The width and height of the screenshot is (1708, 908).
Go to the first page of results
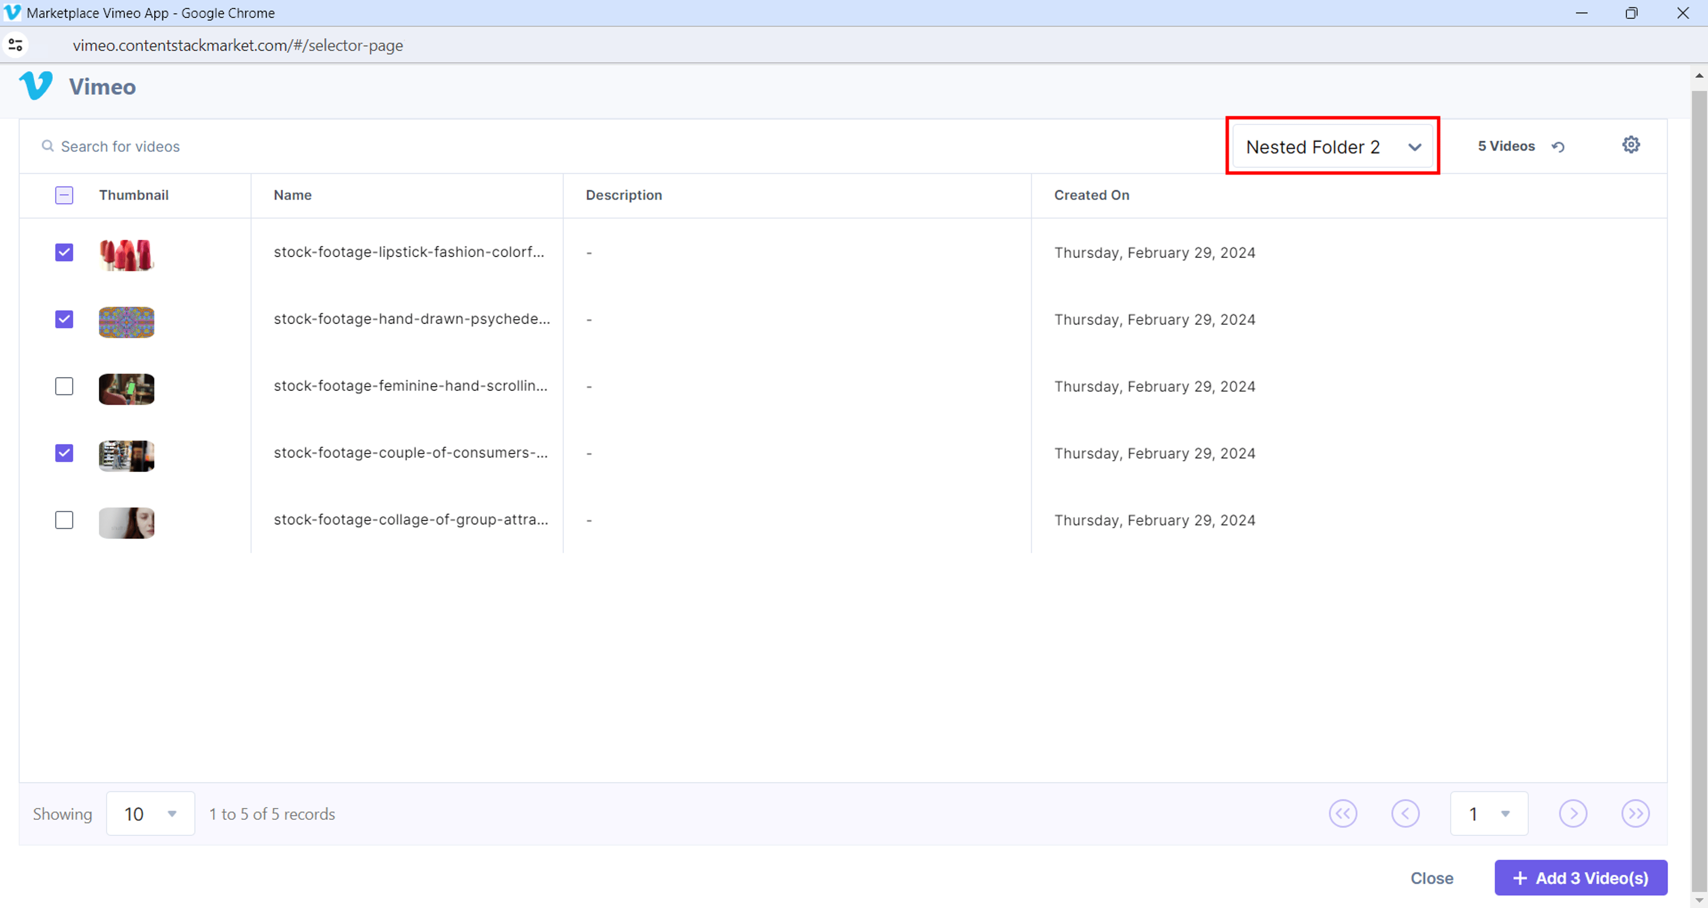pos(1343,813)
